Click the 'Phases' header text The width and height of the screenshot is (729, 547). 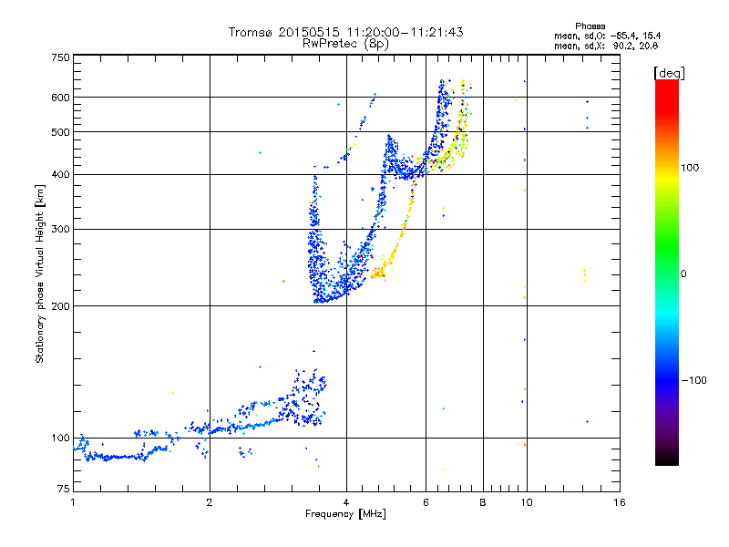[x=590, y=26]
